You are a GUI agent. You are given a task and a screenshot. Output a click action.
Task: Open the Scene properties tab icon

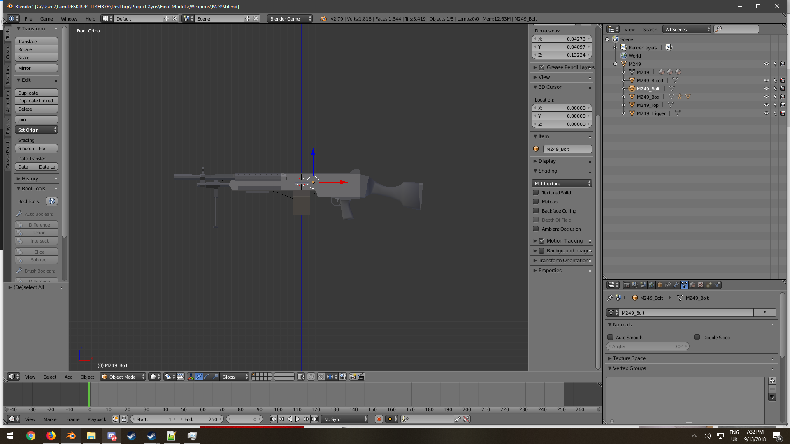643,285
